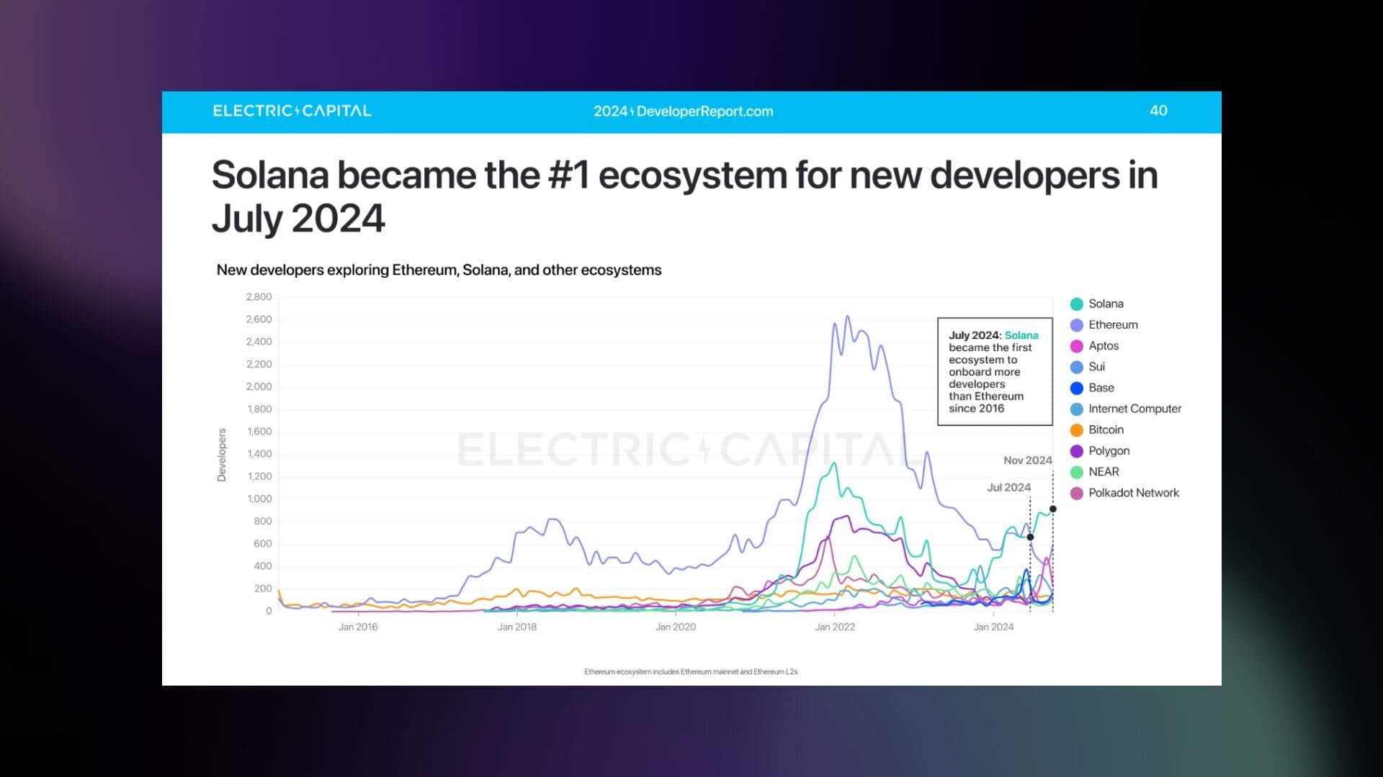Screen dimensions: 1383x777
Task: Click Polkadot Network legend label
Action: [x=1133, y=493]
